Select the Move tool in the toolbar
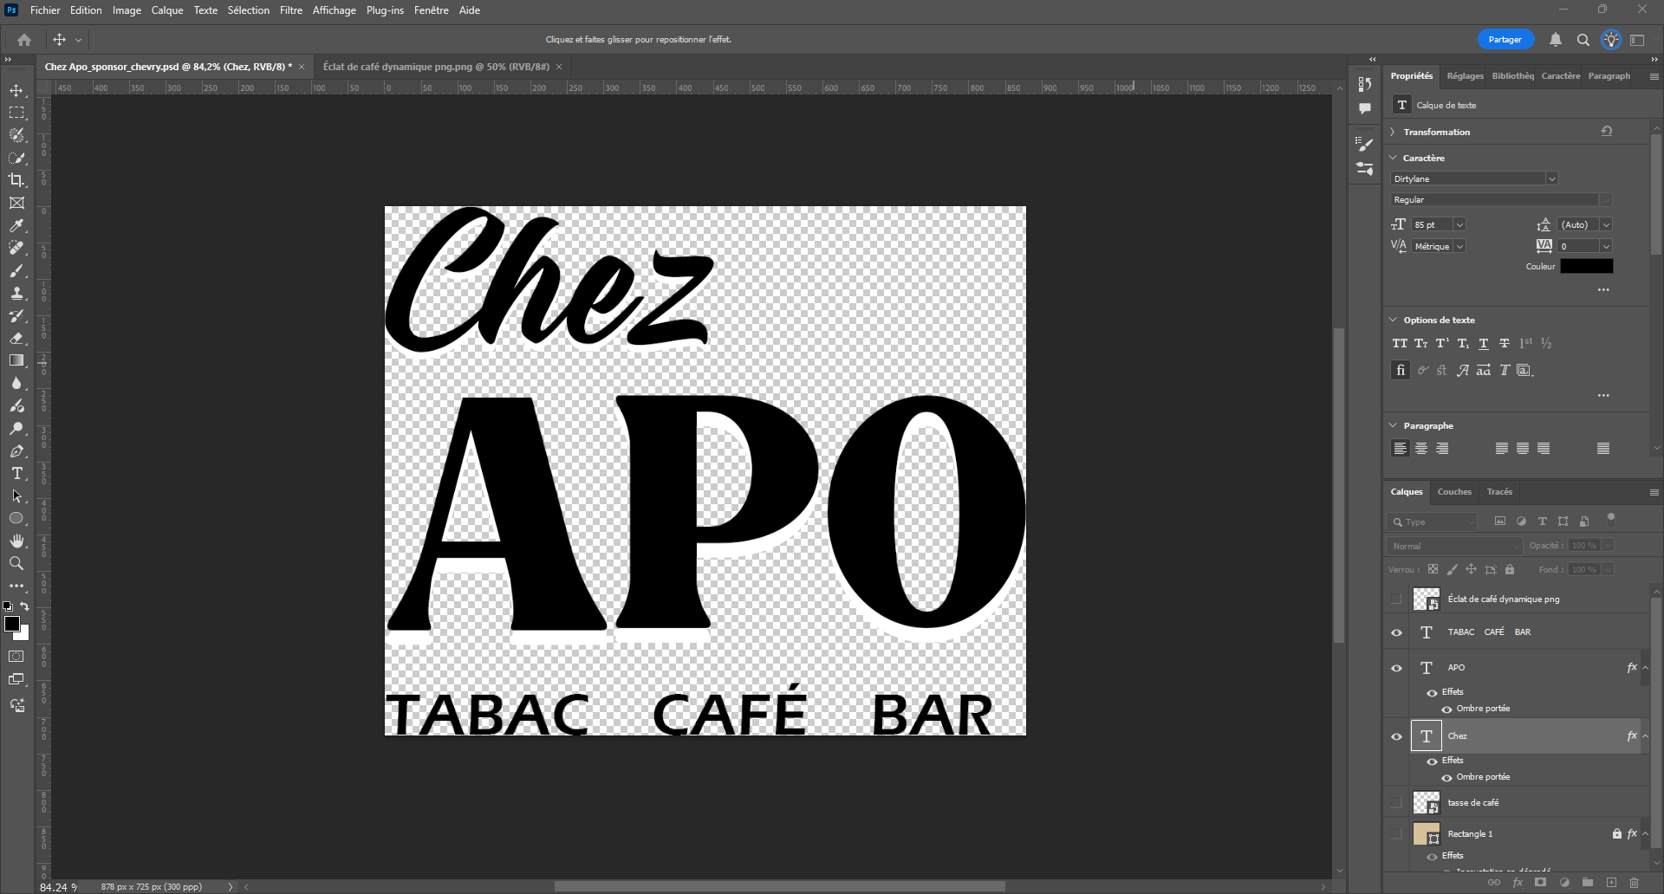This screenshot has height=894, width=1664. [16, 90]
